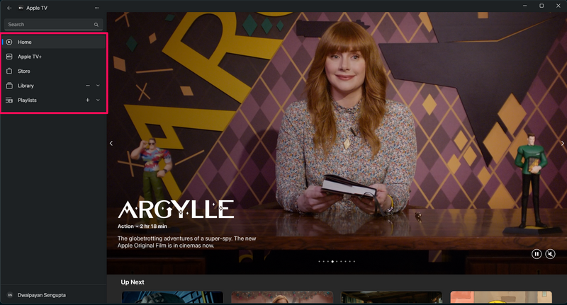Click the Argylle description text
The width and height of the screenshot is (567, 305).
[x=186, y=242]
